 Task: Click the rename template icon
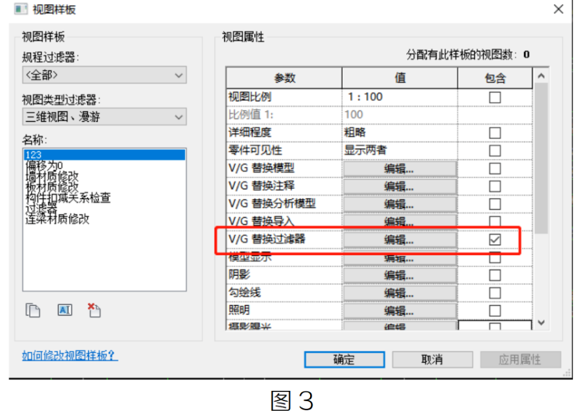click(x=65, y=310)
